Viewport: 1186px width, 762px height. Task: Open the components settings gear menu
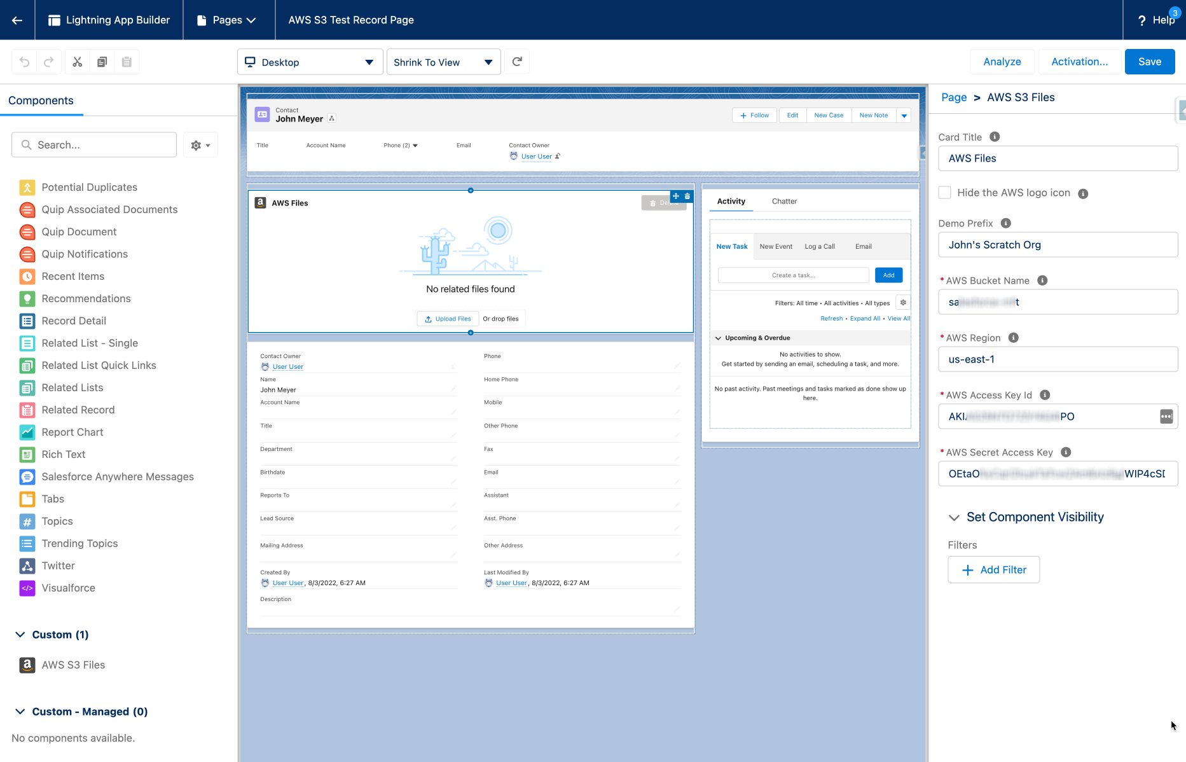(x=200, y=145)
